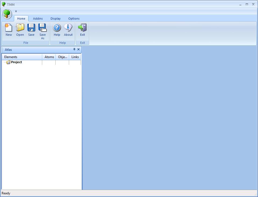The image size is (258, 197).
Task: Click the Atoms column header
Action: coord(49,57)
